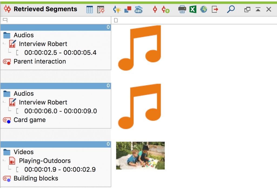
Task: Undock the Retrieved Segments window
Action: click(x=247, y=9)
